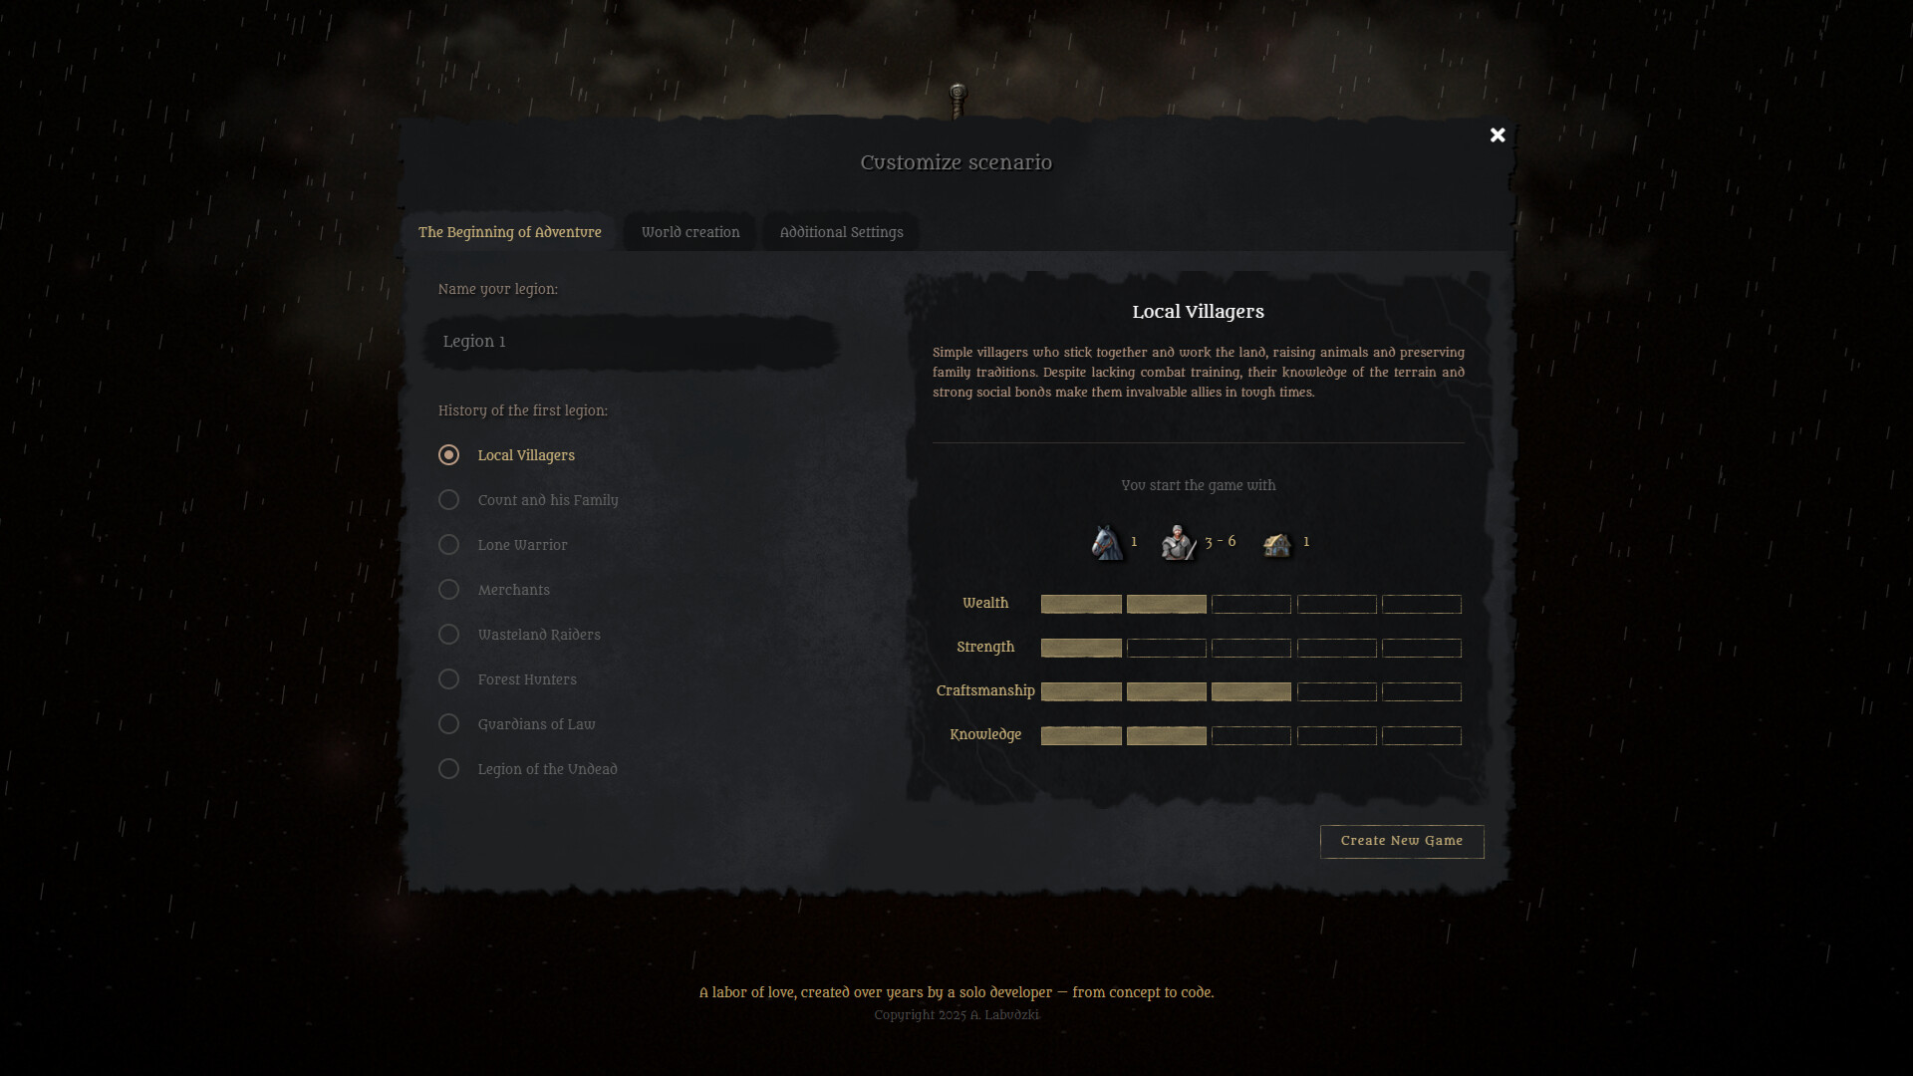The height and width of the screenshot is (1076, 1913).
Task: Click the horse icon under starting resources
Action: pos(1107,543)
